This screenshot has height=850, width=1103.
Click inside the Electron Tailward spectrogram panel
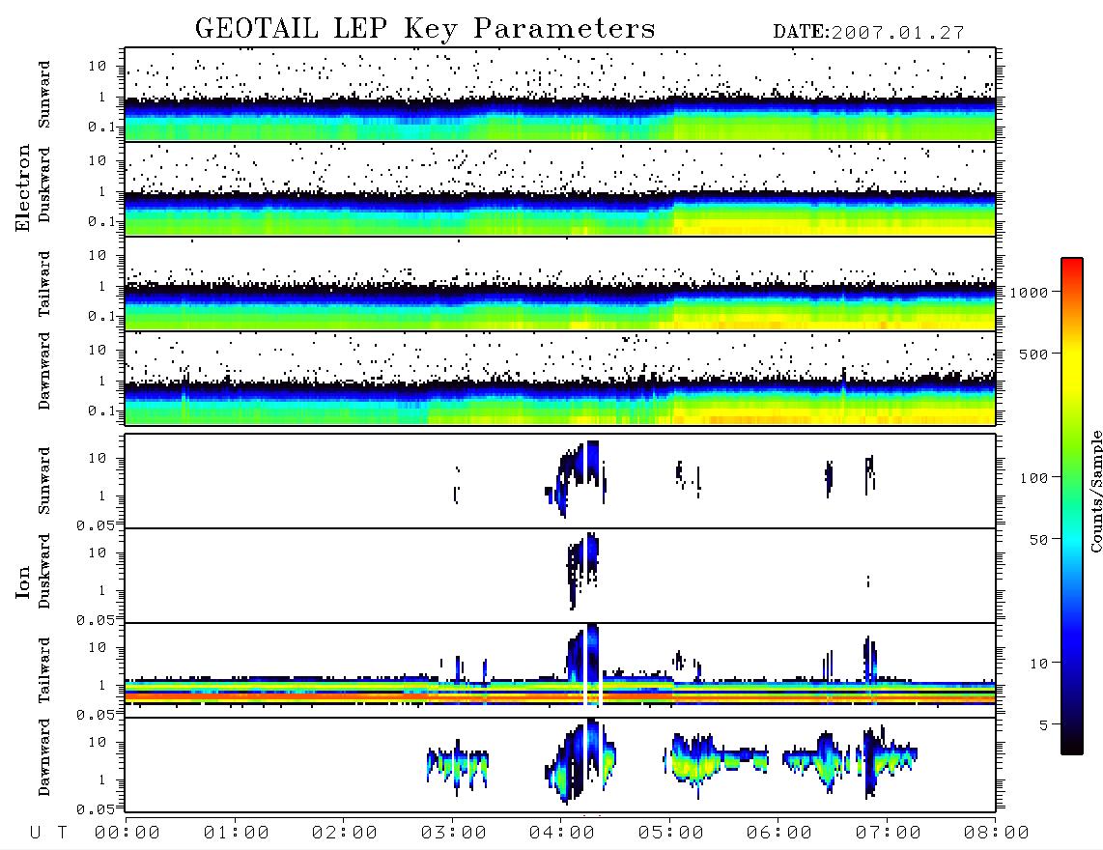click(x=560, y=284)
